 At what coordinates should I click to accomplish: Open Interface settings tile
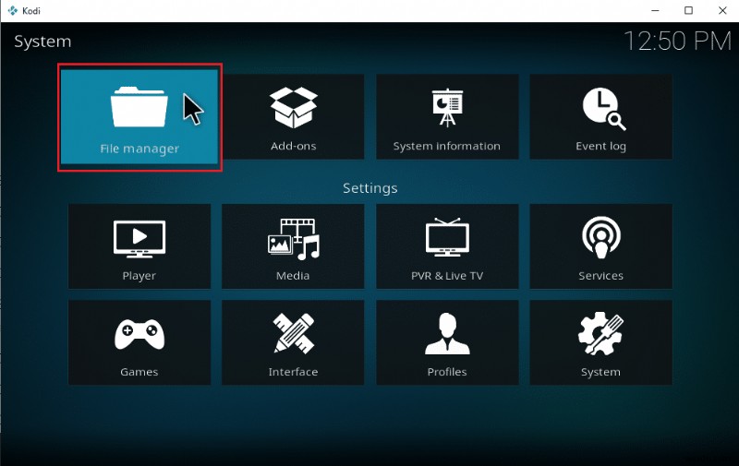[x=293, y=342]
